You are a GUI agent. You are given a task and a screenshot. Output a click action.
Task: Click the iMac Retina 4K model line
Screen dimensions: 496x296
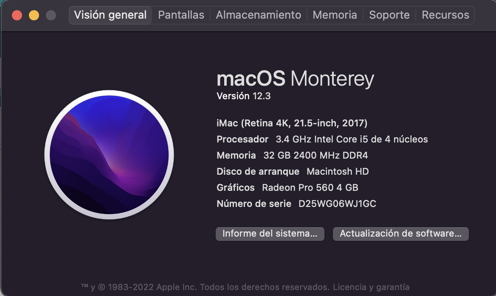click(x=292, y=123)
